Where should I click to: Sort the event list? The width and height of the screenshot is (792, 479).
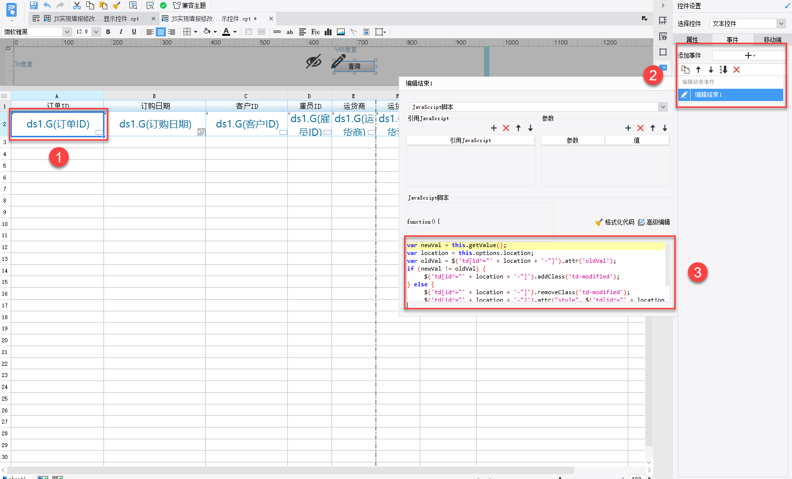[x=723, y=70]
